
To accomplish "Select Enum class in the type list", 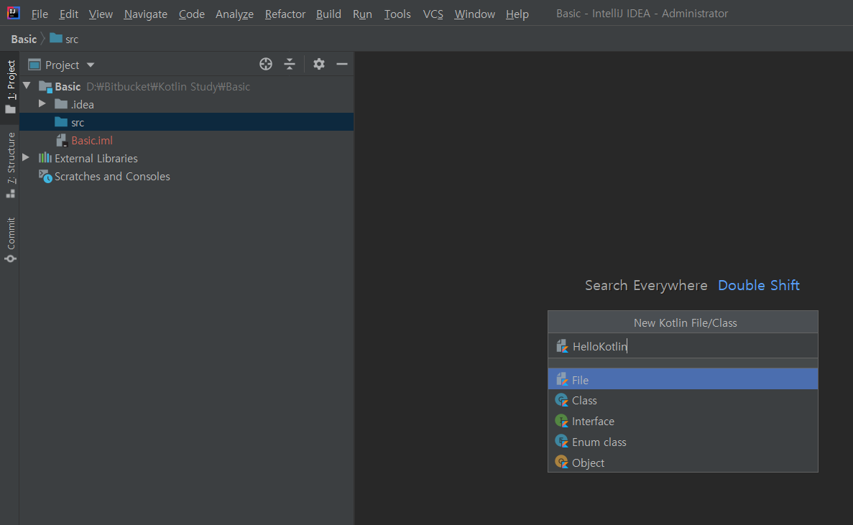I will (683, 441).
